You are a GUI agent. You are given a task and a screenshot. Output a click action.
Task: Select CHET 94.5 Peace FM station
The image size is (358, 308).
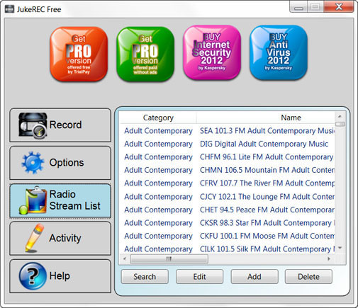[267, 210]
